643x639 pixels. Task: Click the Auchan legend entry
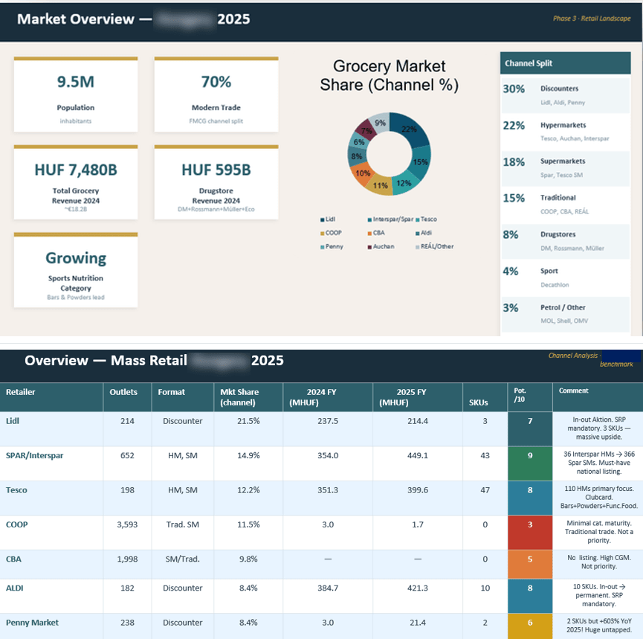click(x=381, y=246)
